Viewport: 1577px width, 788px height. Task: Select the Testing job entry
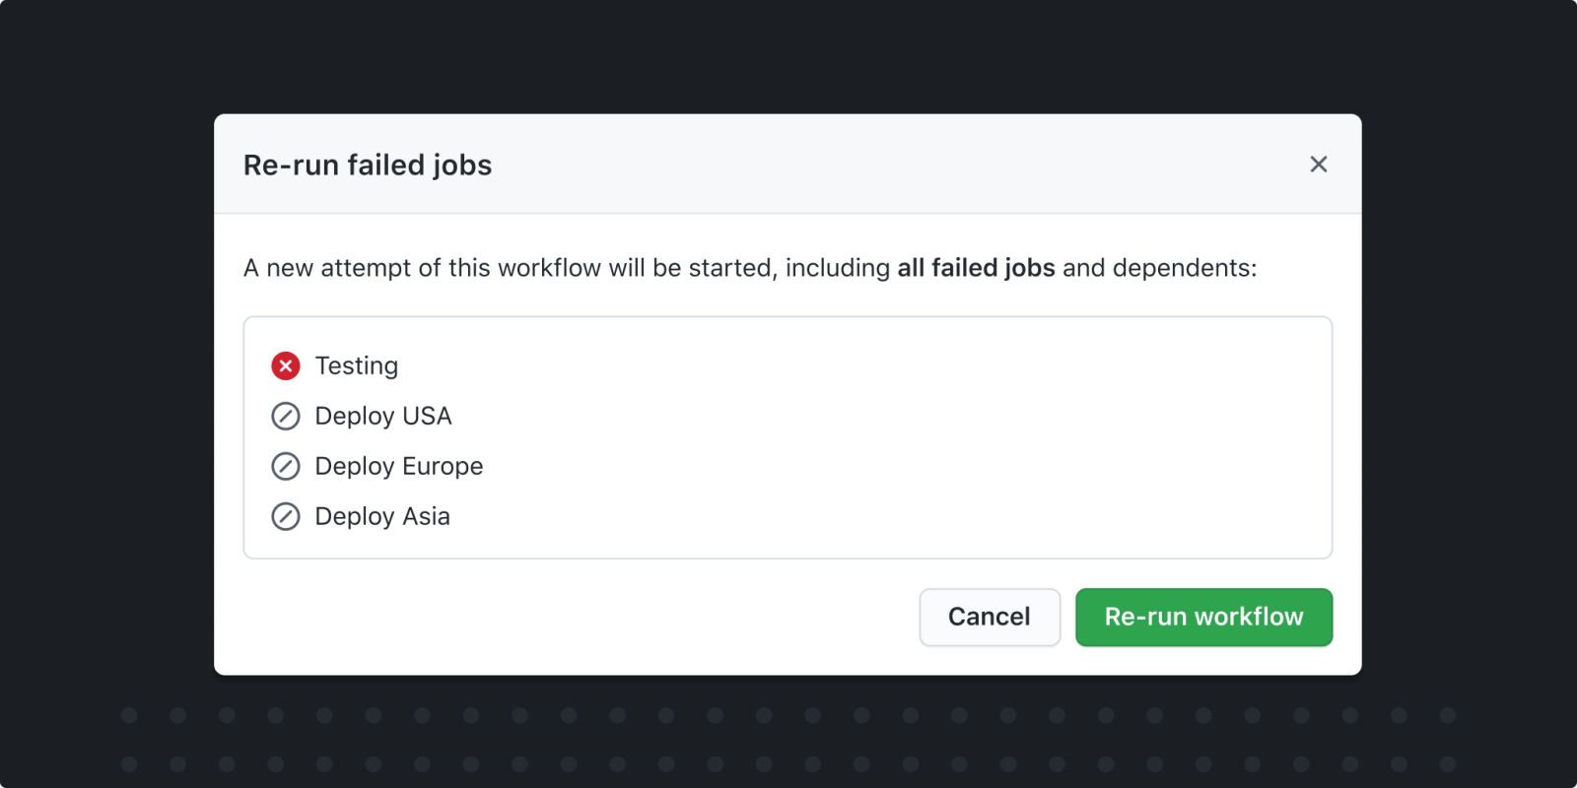click(356, 365)
